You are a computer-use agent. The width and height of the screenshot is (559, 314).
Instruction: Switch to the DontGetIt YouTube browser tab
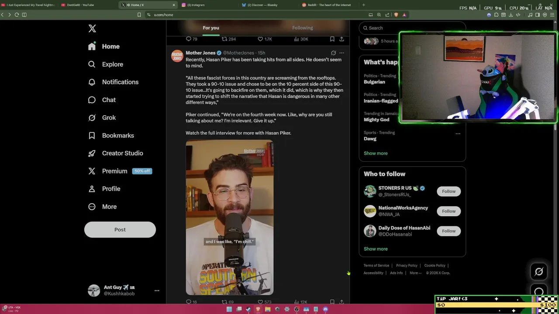click(x=89, y=5)
